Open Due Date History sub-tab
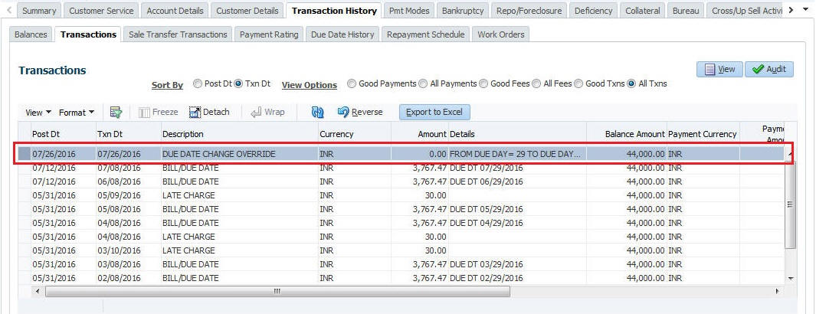 342,34
